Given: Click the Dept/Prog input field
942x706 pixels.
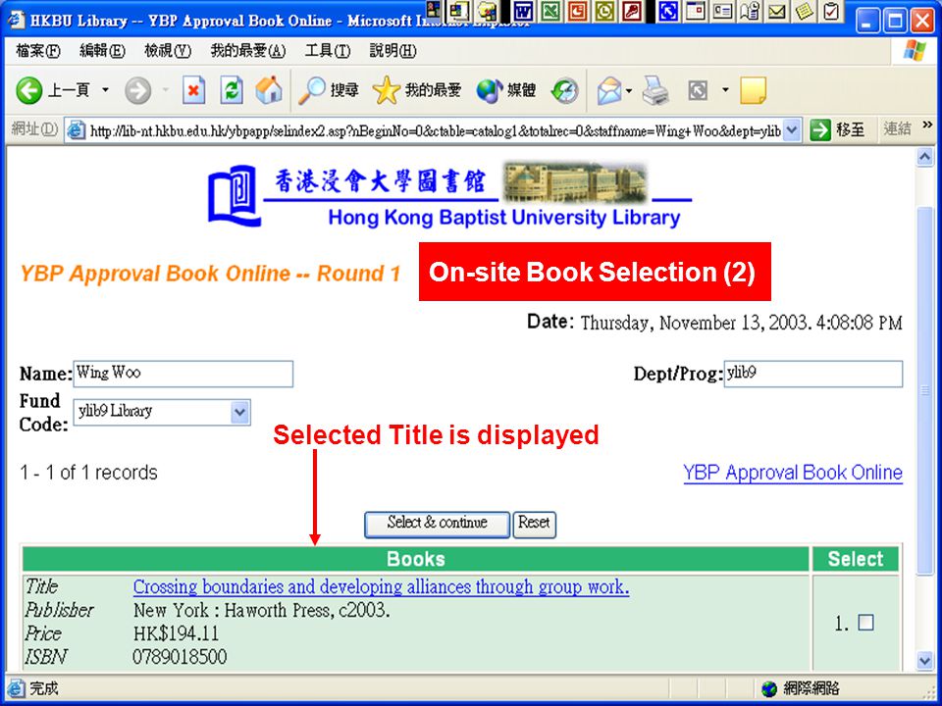Looking at the screenshot, I should pos(812,374).
